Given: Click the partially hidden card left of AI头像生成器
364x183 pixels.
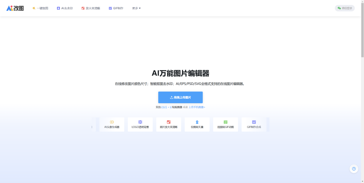Looking at the screenshot, I should pyautogui.click(x=94, y=124).
